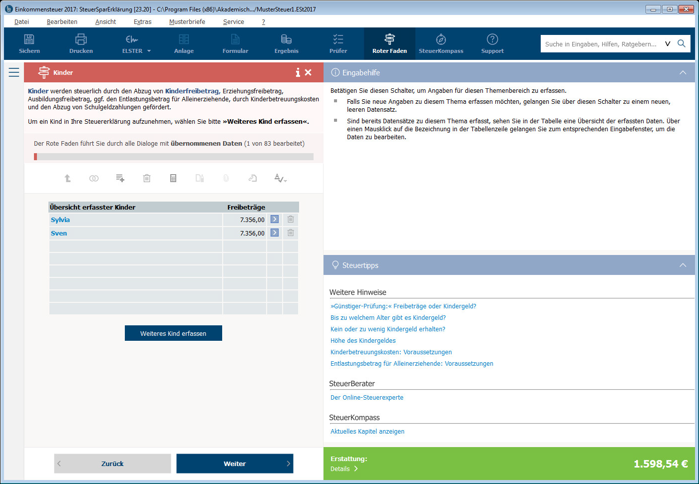Open the Formular document icon
The height and width of the screenshot is (484, 699).
click(235, 39)
